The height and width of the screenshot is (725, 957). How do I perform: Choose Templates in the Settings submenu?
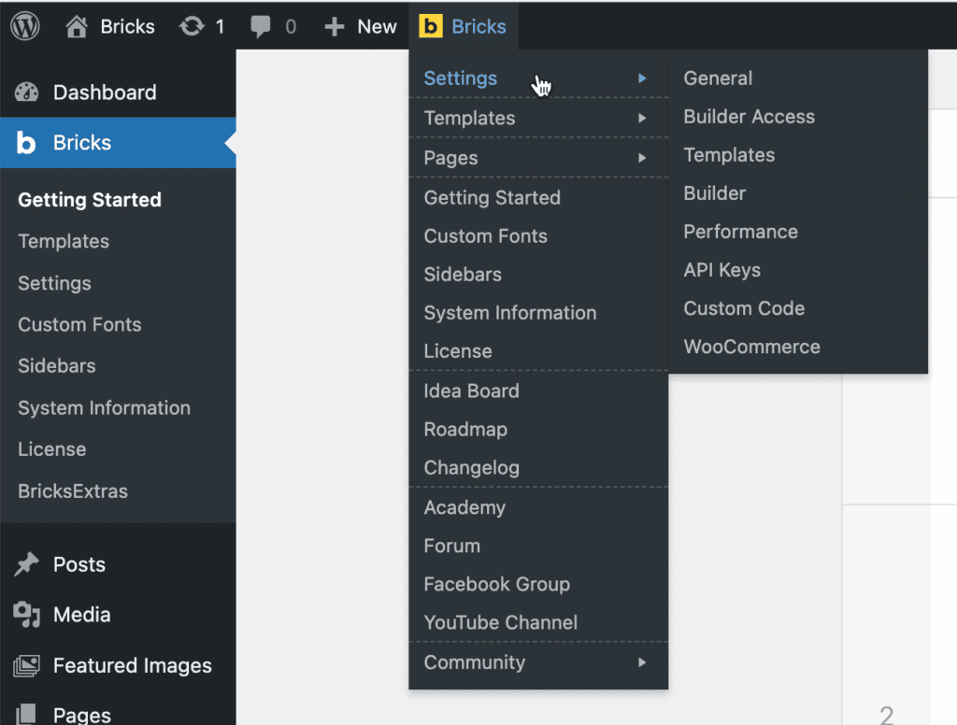click(729, 155)
